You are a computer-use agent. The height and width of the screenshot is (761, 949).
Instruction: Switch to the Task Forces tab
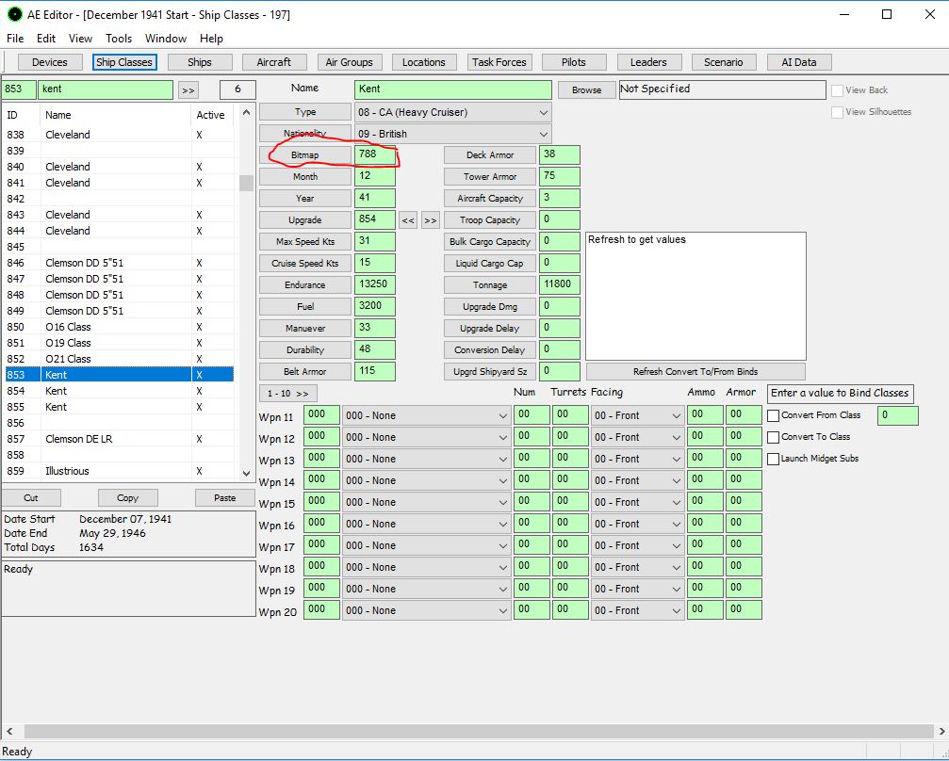click(x=499, y=62)
